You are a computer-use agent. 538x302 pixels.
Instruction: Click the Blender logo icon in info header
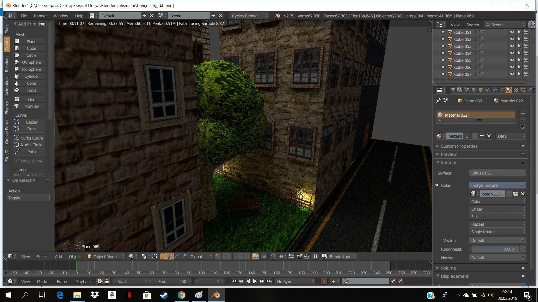278,16
